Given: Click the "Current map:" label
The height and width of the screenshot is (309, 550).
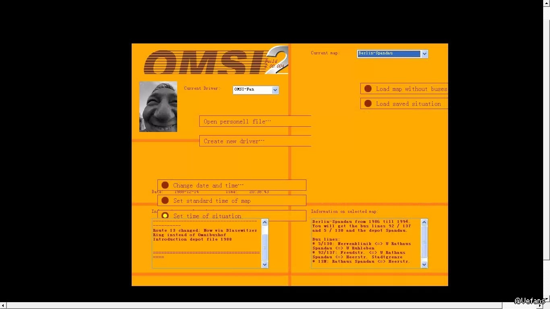Looking at the screenshot, I should (325, 53).
